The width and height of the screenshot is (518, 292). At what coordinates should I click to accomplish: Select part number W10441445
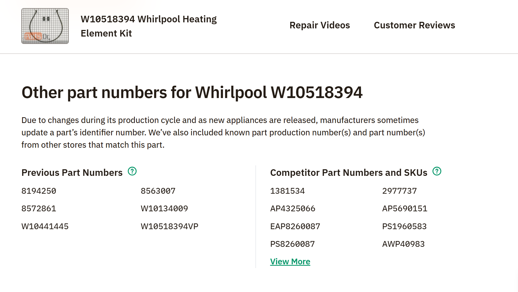[45, 227]
